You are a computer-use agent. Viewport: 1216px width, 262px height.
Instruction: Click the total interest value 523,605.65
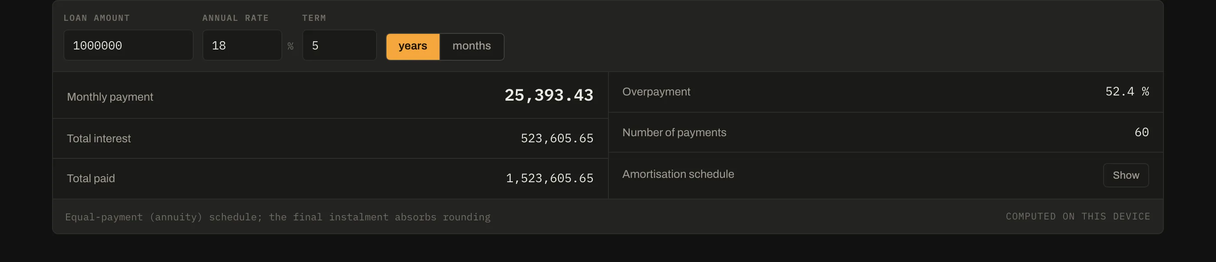point(557,138)
